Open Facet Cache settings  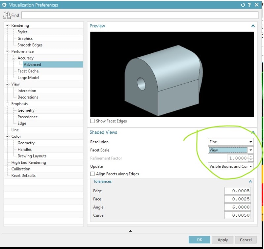coord(28,71)
